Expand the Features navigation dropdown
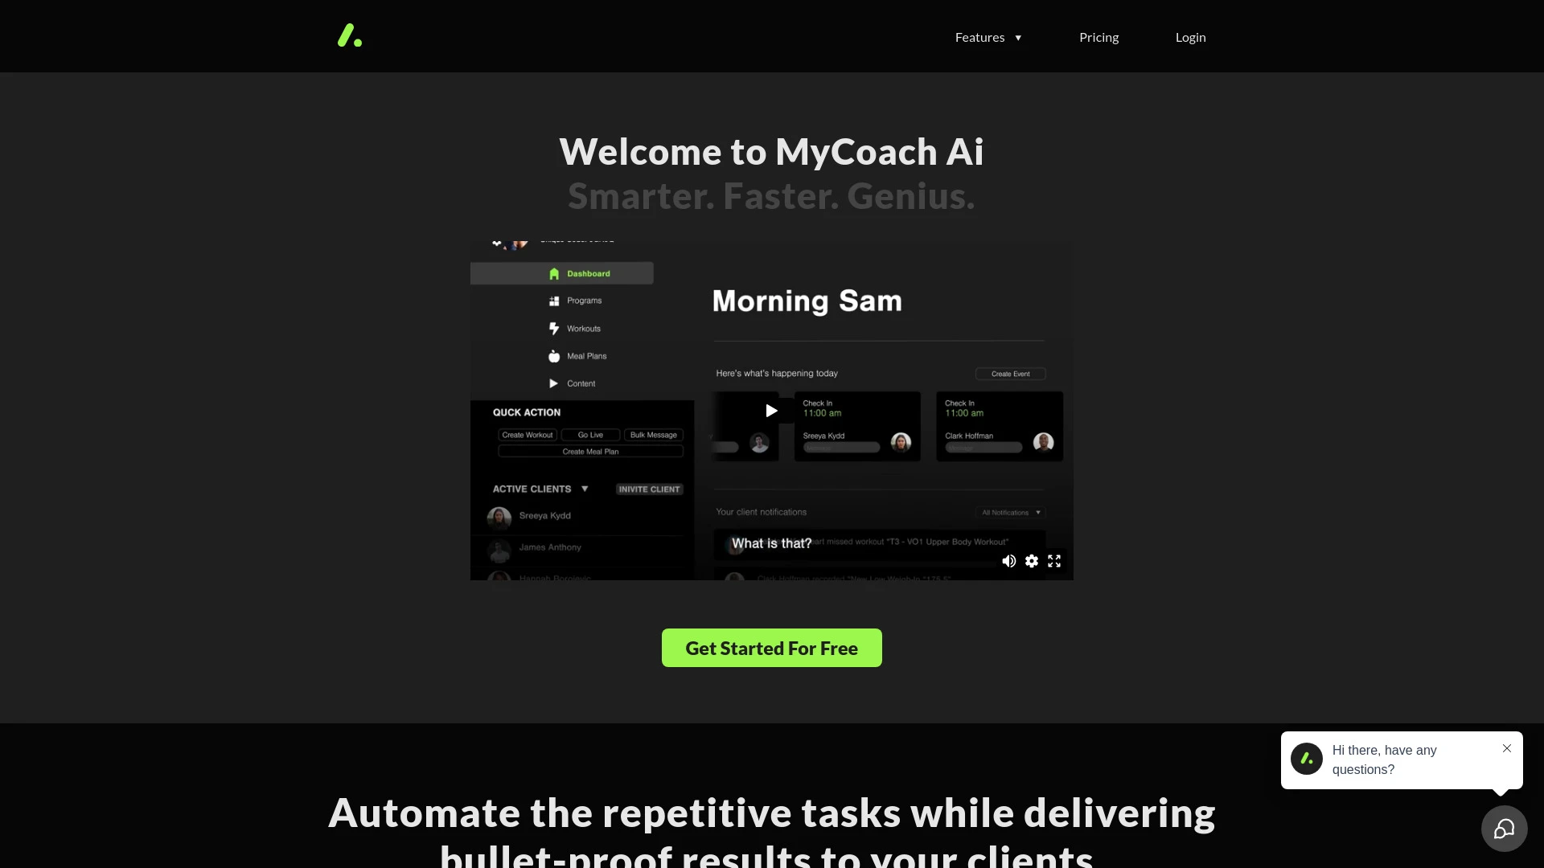 tap(988, 36)
